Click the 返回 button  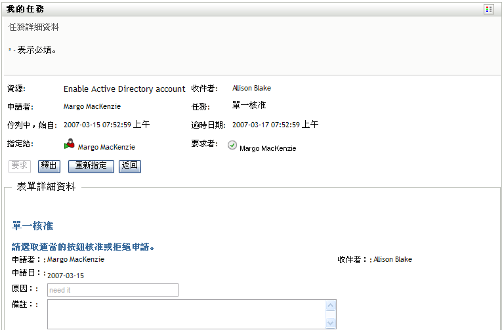(130, 166)
